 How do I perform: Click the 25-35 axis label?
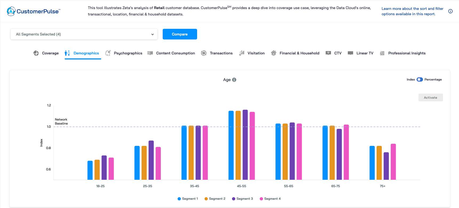[x=147, y=186]
